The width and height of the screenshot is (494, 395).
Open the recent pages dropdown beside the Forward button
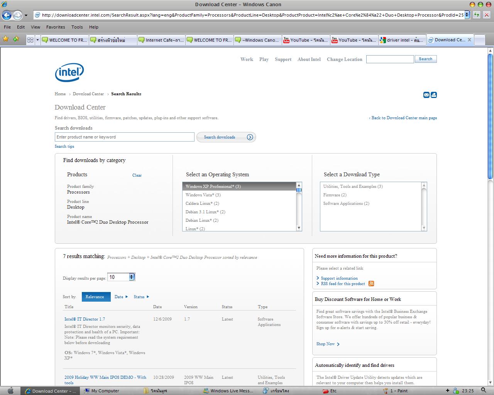(26, 15)
